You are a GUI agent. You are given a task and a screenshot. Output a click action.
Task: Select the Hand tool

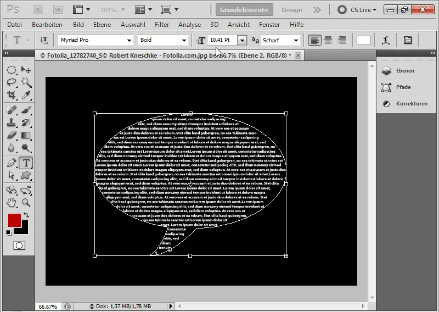click(12, 202)
